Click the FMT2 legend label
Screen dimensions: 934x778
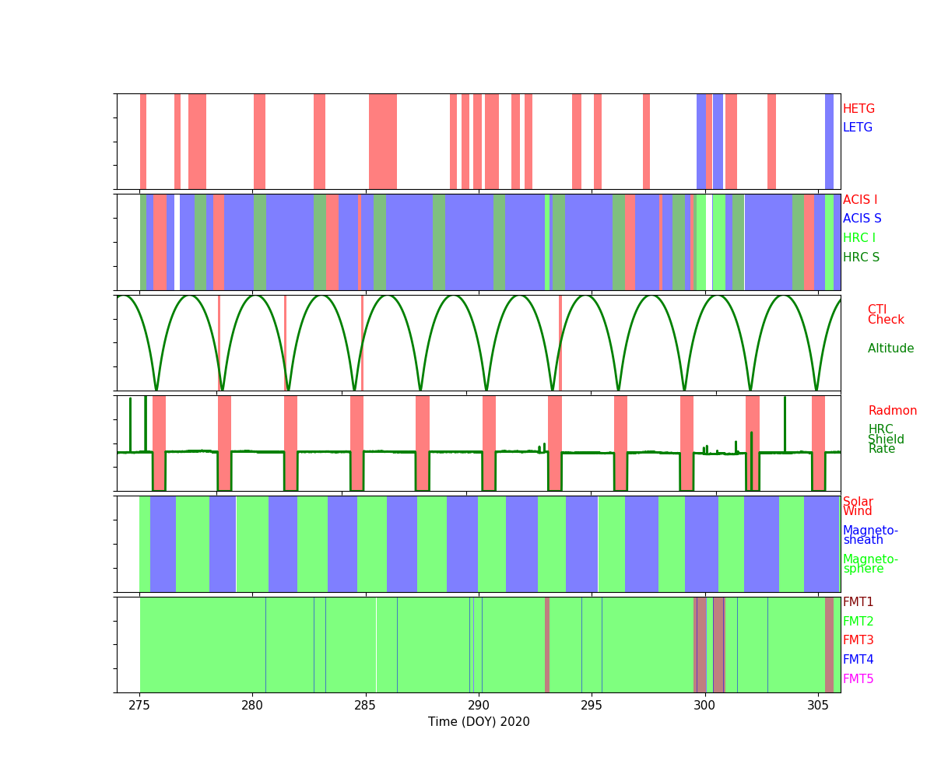point(858,622)
